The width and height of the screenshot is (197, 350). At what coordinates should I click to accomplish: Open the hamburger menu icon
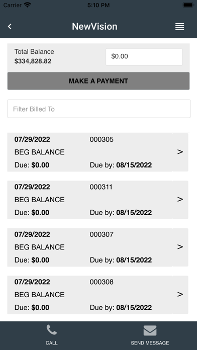(179, 27)
